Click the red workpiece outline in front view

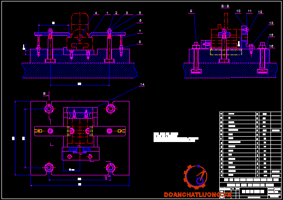click(x=80, y=31)
